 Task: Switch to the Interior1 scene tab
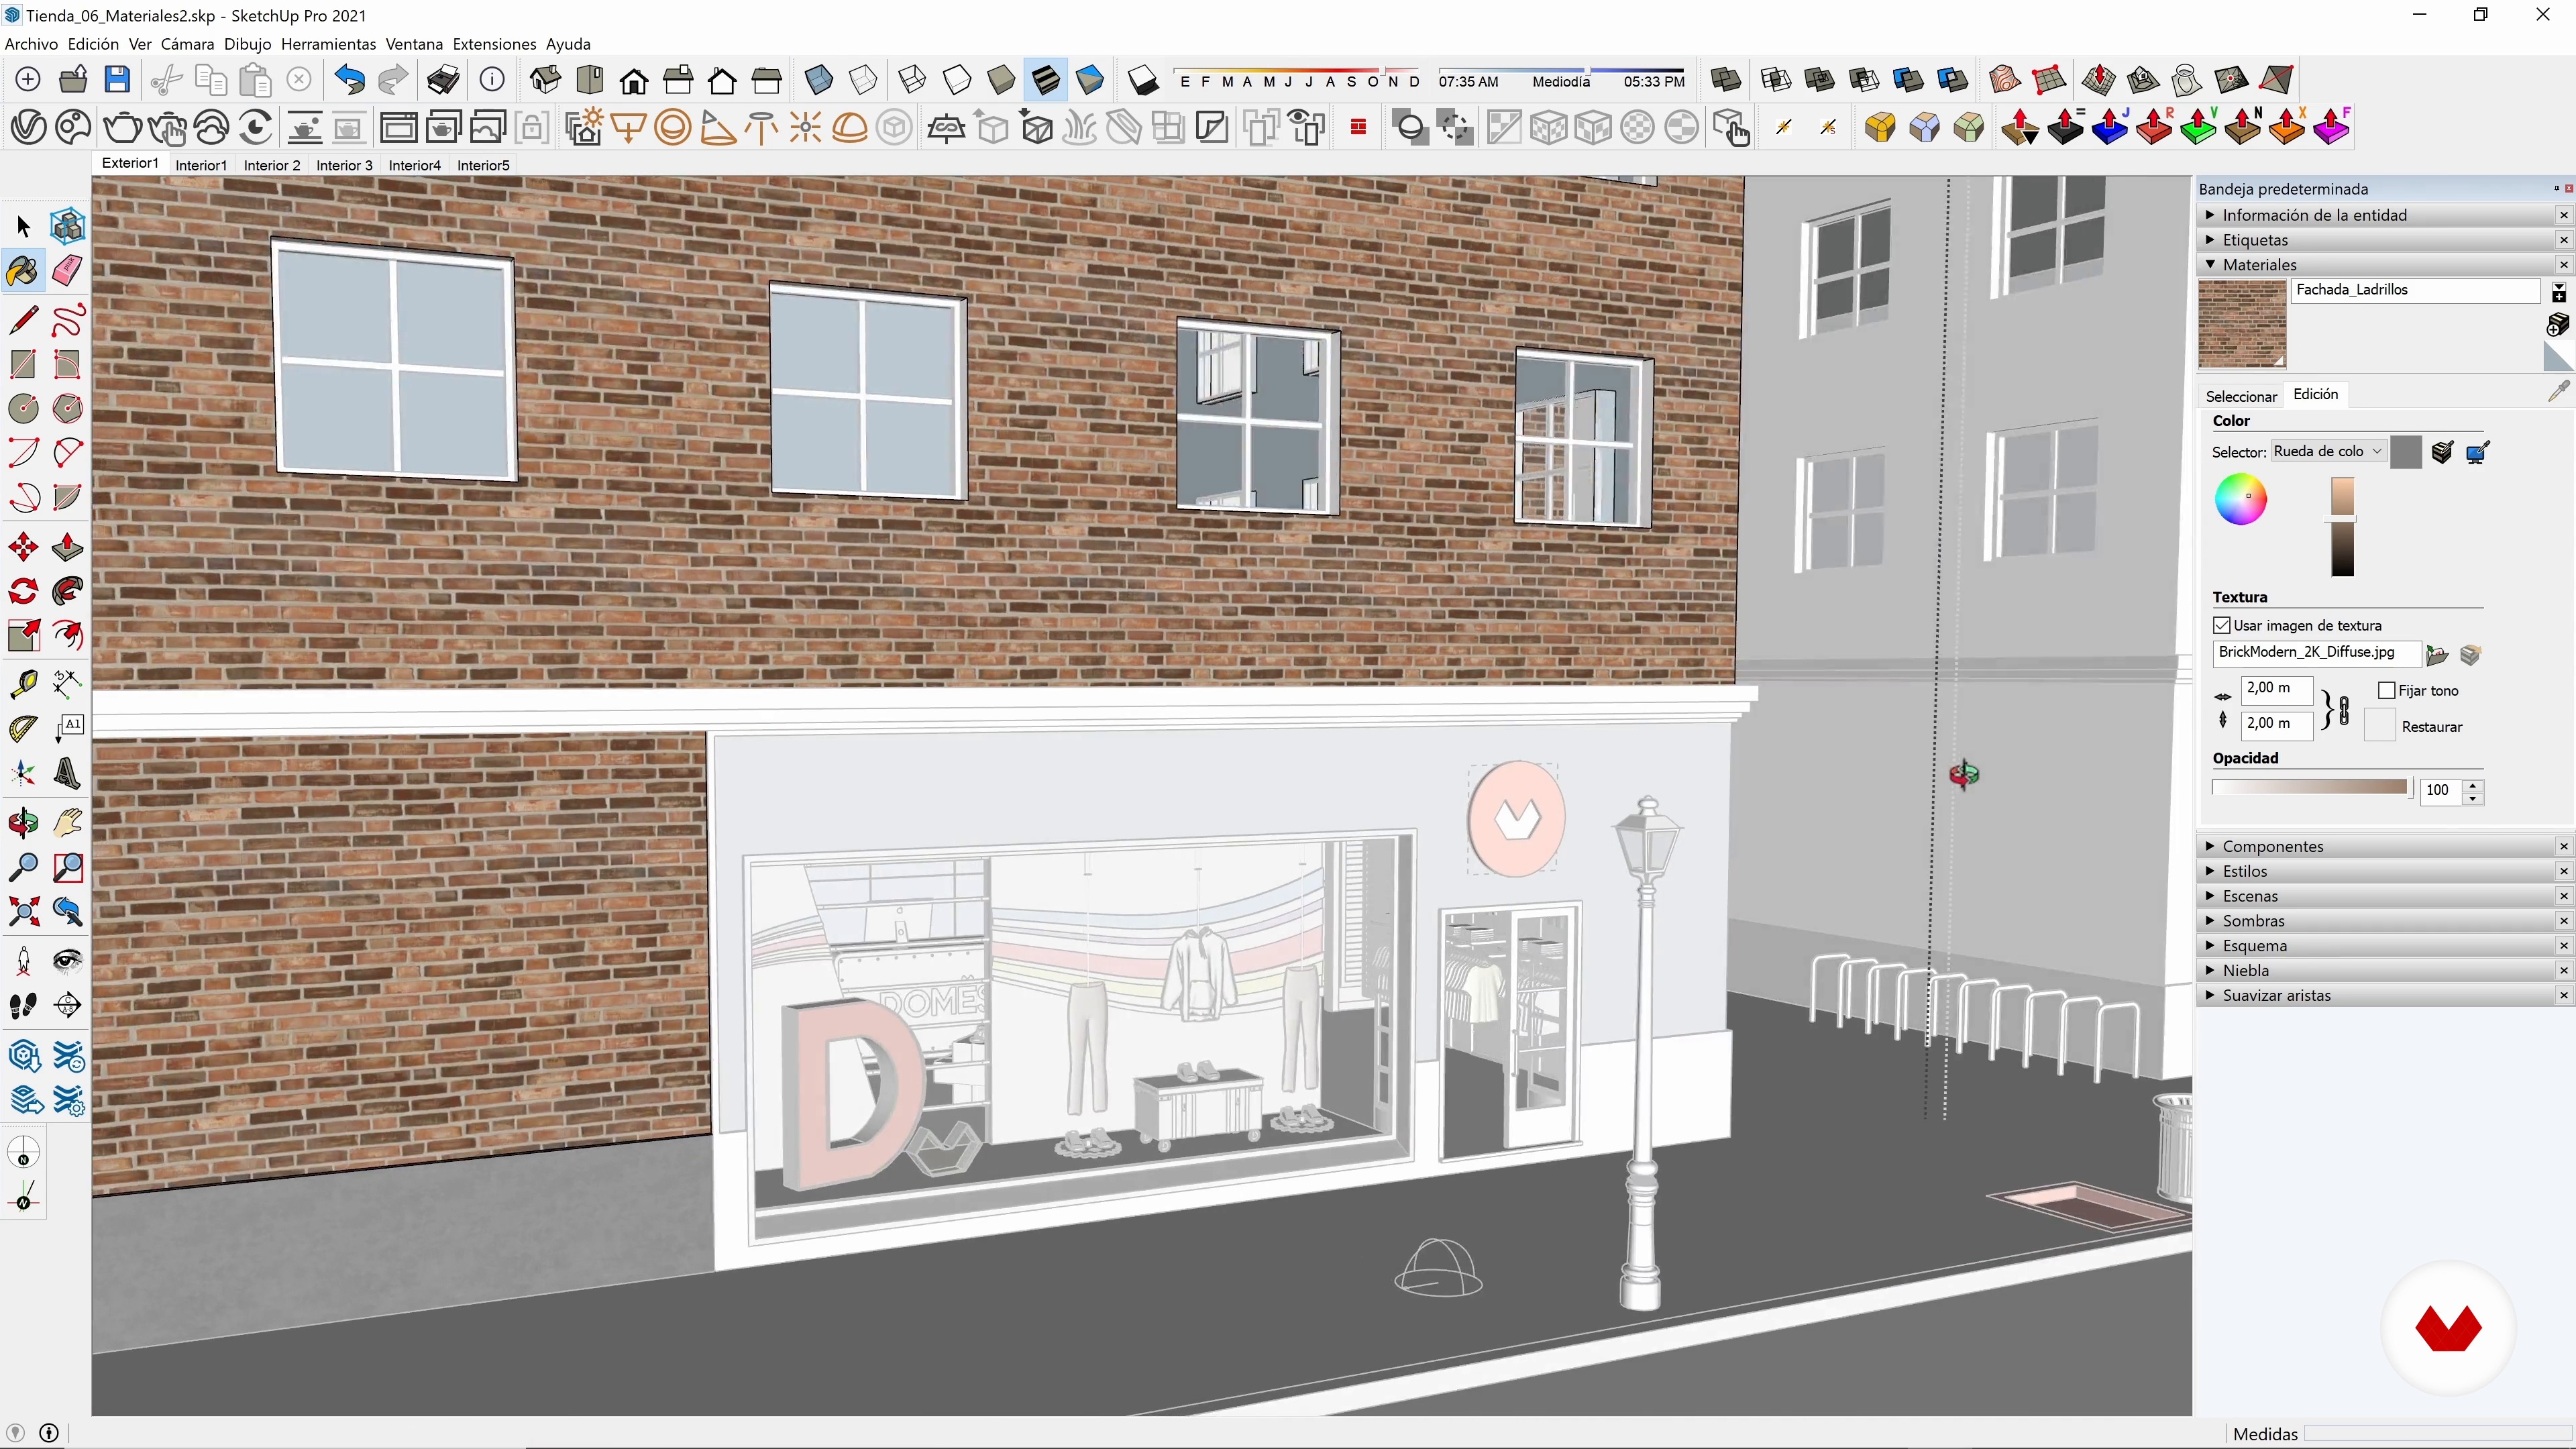point(201,165)
